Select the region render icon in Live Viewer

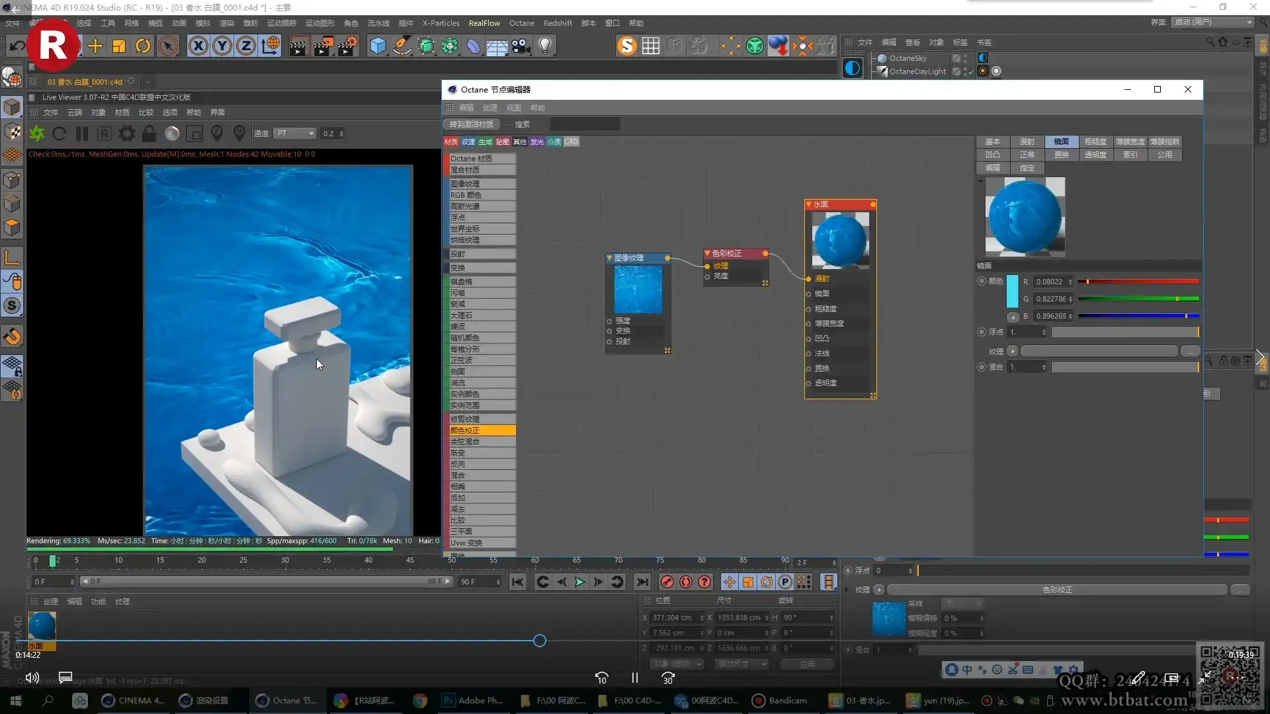click(x=194, y=133)
